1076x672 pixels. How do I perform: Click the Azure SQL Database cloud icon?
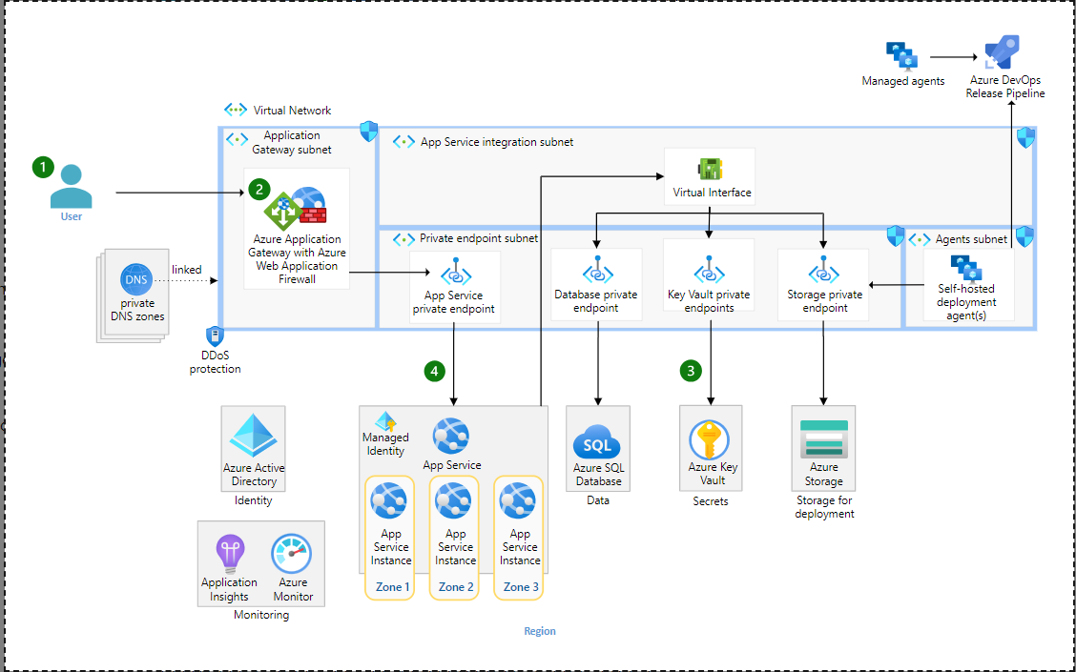point(597,441)
